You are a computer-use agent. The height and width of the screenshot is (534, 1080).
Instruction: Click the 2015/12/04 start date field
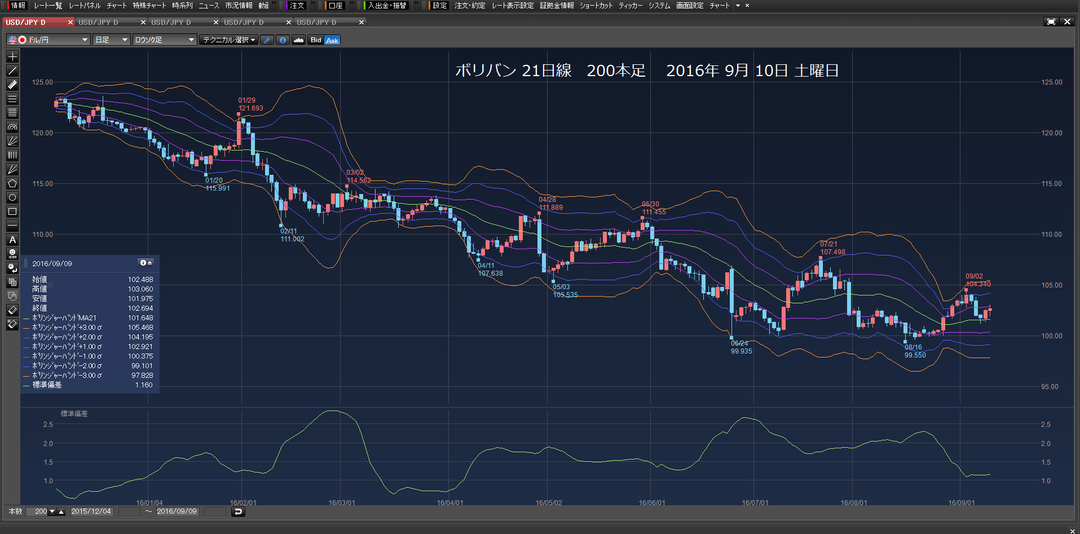point(91,511)
